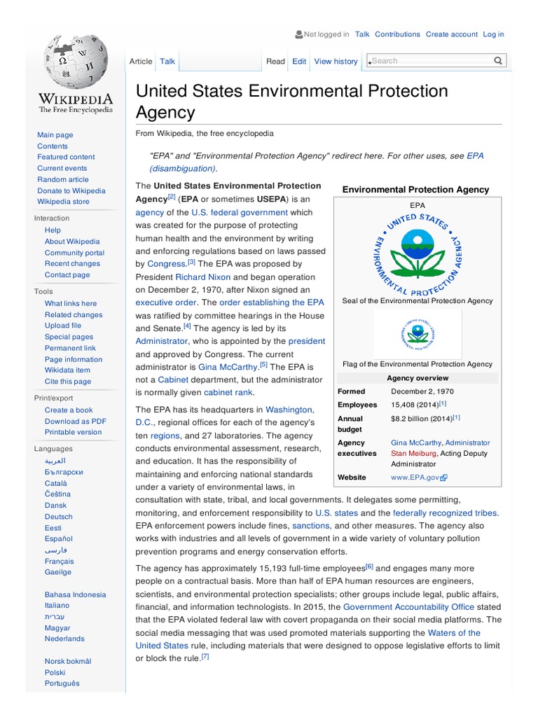Click the search magnifier icon
Screen dimensions: 538x717
coord(498,61)
